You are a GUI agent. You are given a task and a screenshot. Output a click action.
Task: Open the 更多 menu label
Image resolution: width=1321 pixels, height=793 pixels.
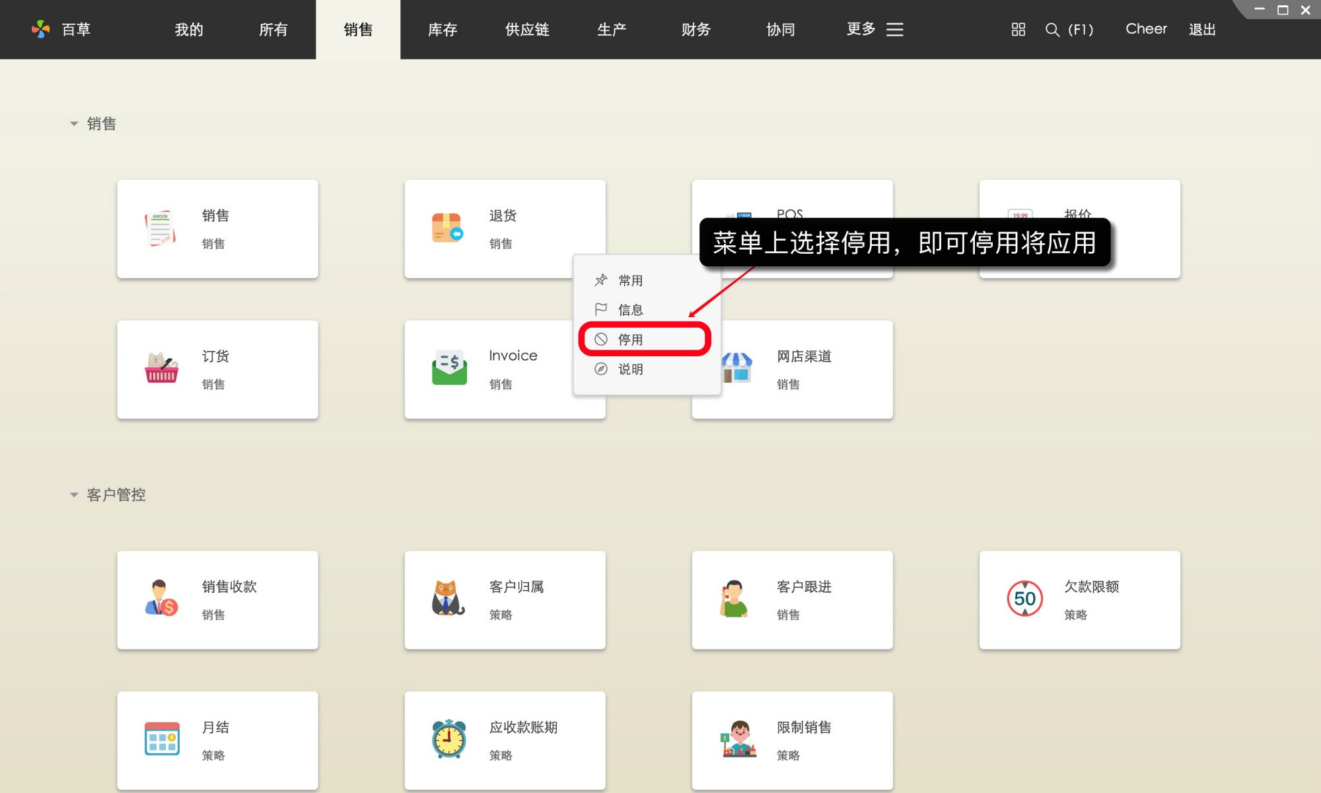point(861,29)
